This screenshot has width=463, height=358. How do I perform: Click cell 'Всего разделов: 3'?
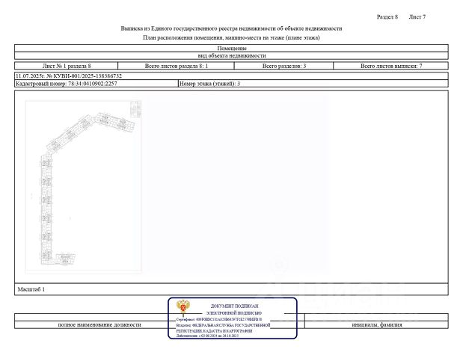point(284,66)
